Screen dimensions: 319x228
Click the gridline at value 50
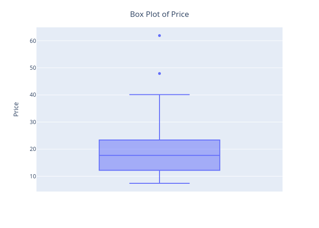(x=159, y=67)
